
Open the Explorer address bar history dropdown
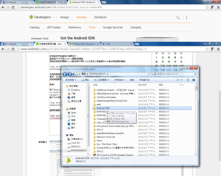pos(148,74)
